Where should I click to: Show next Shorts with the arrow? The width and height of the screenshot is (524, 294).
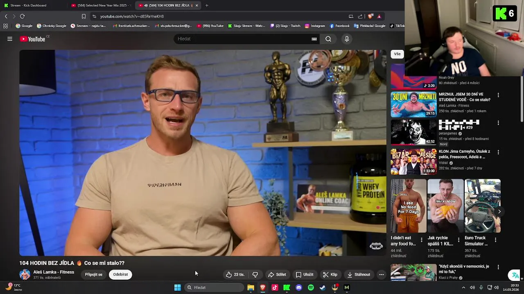click(499, 212)
